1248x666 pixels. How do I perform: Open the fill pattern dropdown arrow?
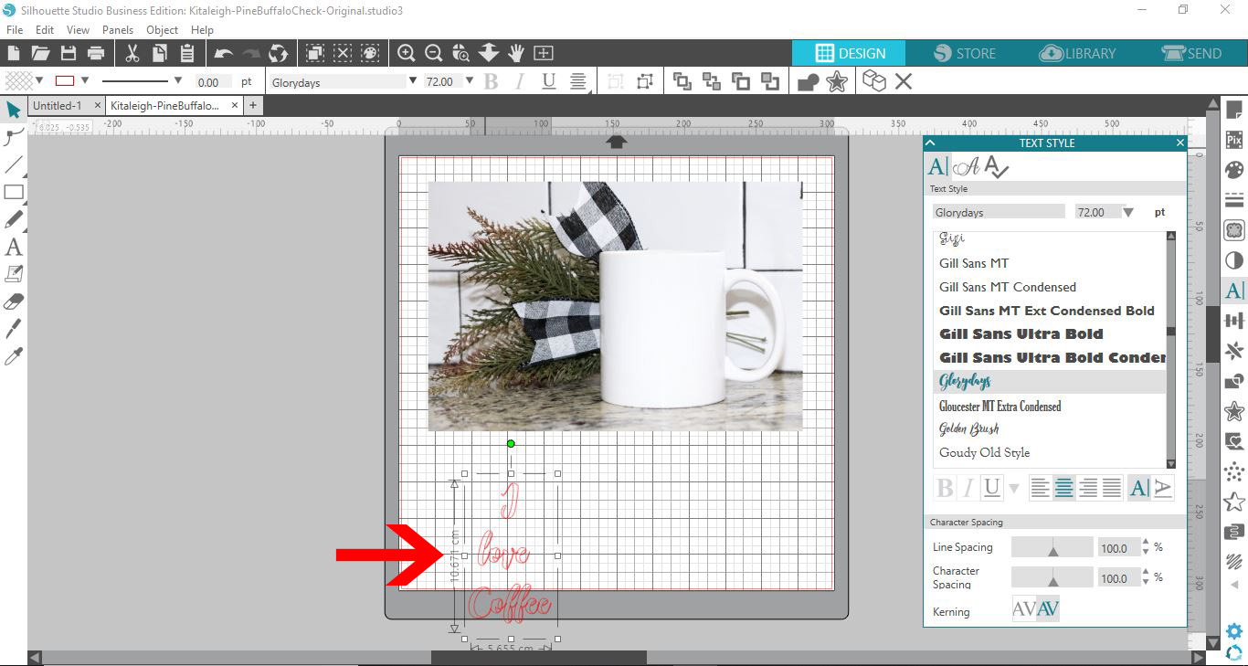click(39, 80)
